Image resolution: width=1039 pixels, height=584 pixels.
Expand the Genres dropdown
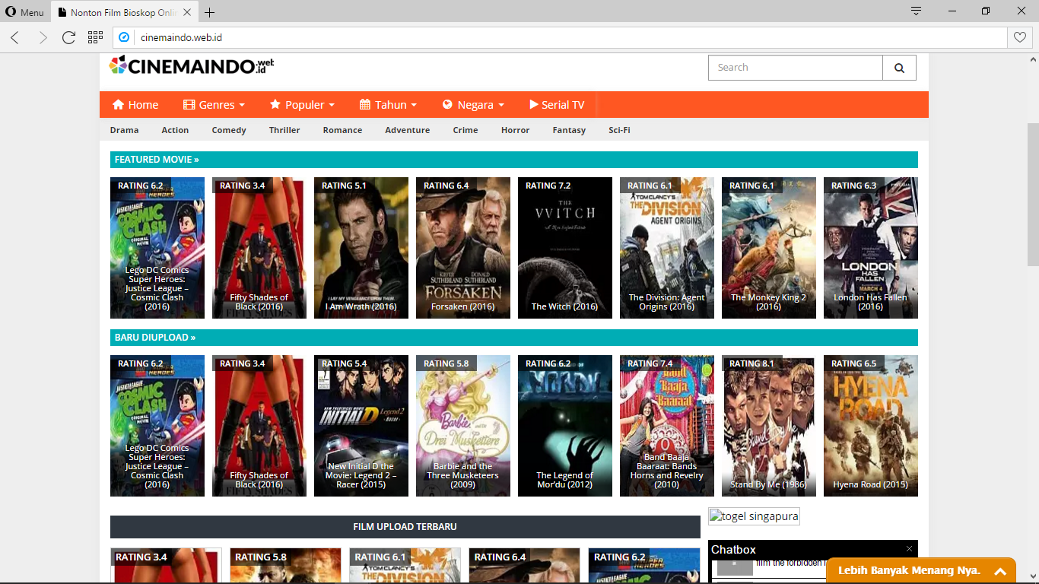(214, 105)
